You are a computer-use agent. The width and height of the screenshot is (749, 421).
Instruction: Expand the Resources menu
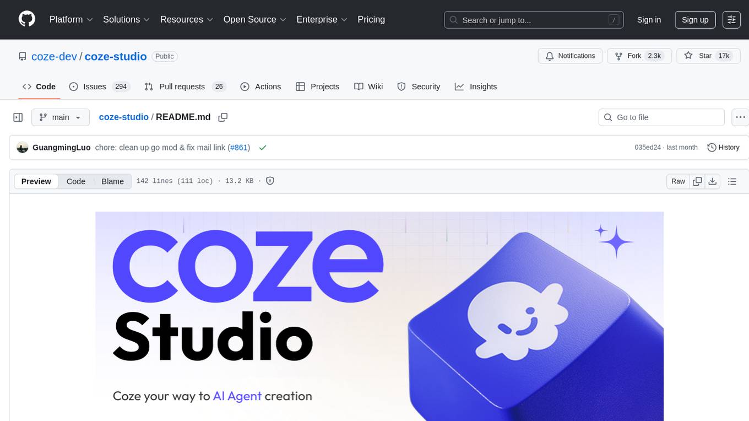(x=187, y=19)
